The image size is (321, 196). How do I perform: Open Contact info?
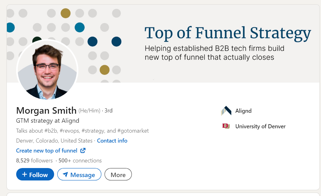pos(112,141)
